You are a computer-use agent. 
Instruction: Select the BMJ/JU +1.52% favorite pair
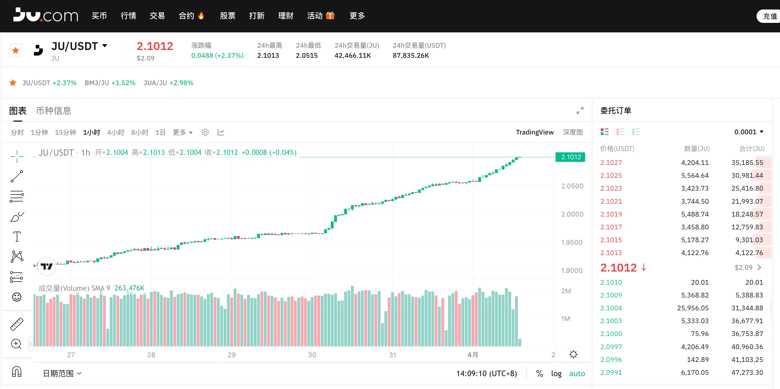tap(110, 83)
